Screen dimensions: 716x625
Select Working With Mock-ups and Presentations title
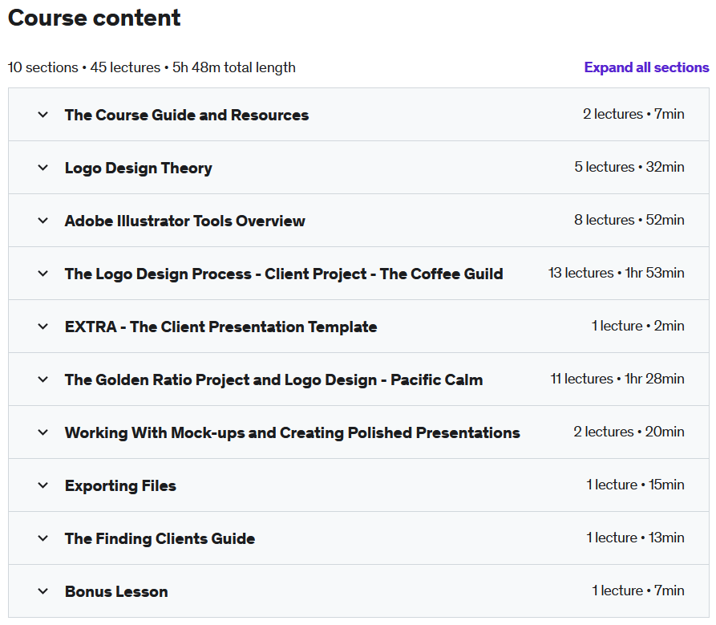point(293,433)
